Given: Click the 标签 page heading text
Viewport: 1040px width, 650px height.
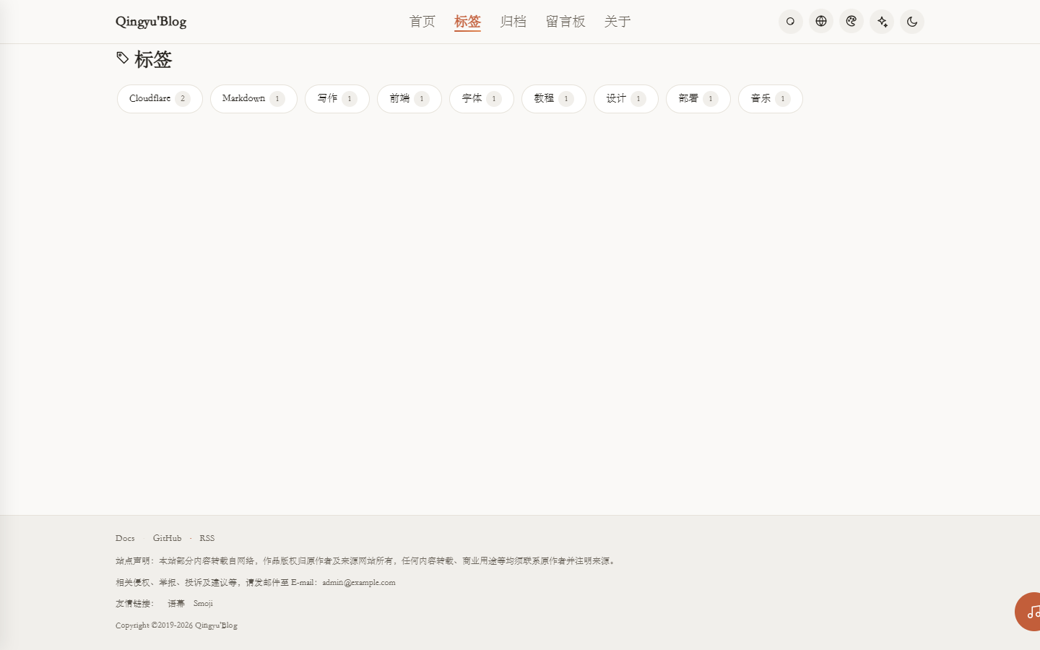Looking at the screenshot, I should click(153, 59).
